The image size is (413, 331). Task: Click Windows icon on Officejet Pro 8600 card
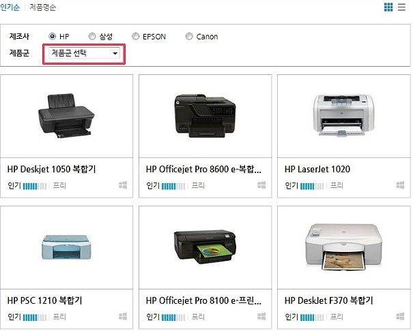point(261,185)
